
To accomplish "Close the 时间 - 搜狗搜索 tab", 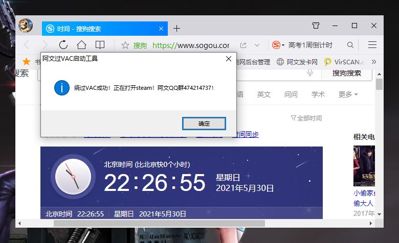I will pos(161,29).
